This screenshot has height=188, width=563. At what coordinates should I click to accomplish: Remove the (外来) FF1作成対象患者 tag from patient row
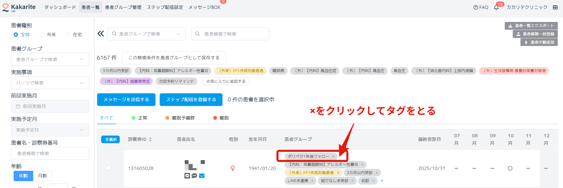click(338, 173)
